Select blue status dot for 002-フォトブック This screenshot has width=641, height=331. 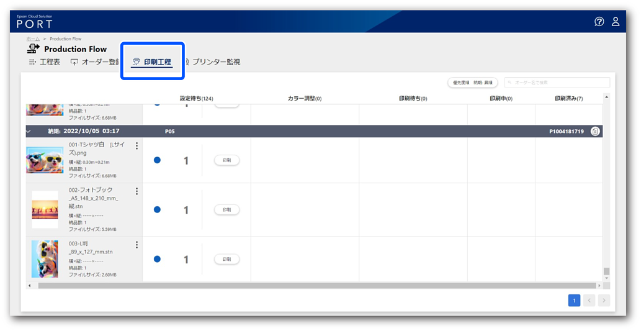157,210
